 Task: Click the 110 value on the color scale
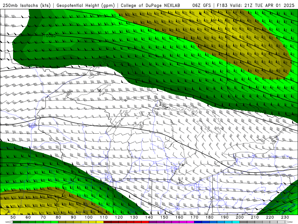click(x=104, y=217)
